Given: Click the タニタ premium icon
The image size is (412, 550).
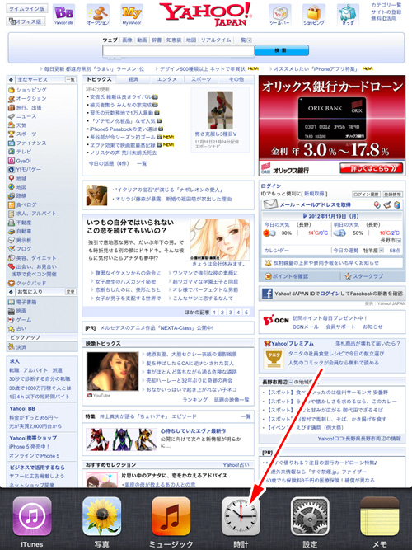Looking at the screenshot, I should [x=273, y=360].
